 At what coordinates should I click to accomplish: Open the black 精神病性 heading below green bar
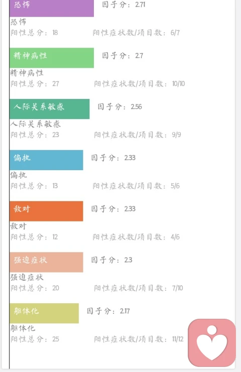(x=27, y=73)
